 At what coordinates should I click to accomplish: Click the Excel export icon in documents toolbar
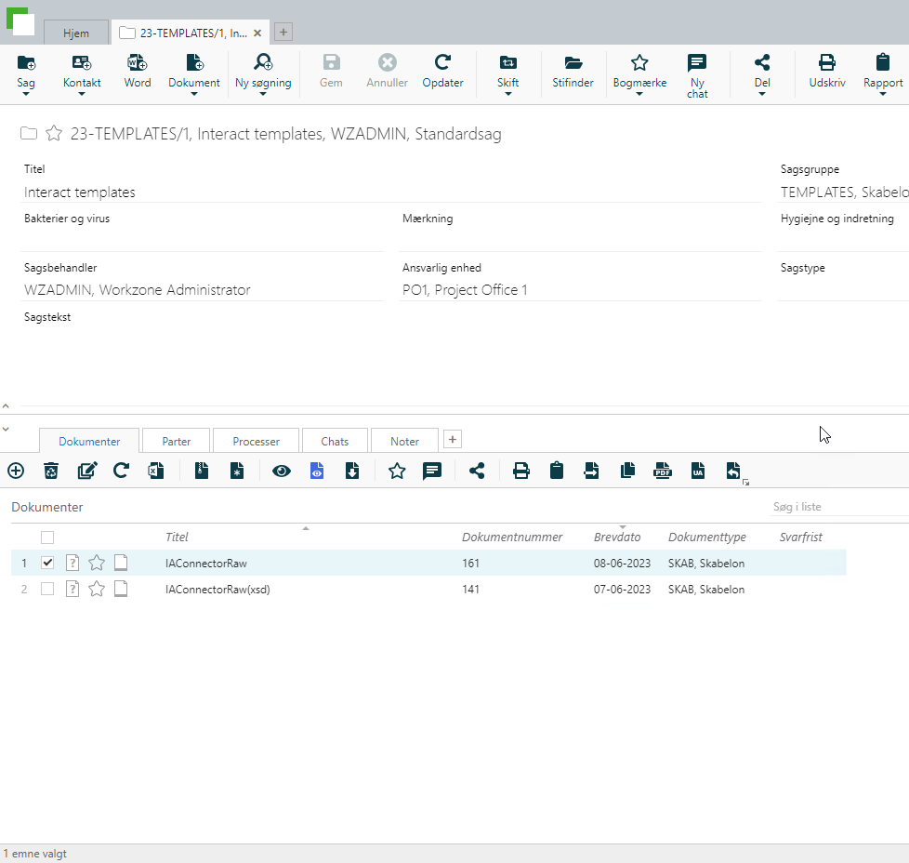[156, 471]
